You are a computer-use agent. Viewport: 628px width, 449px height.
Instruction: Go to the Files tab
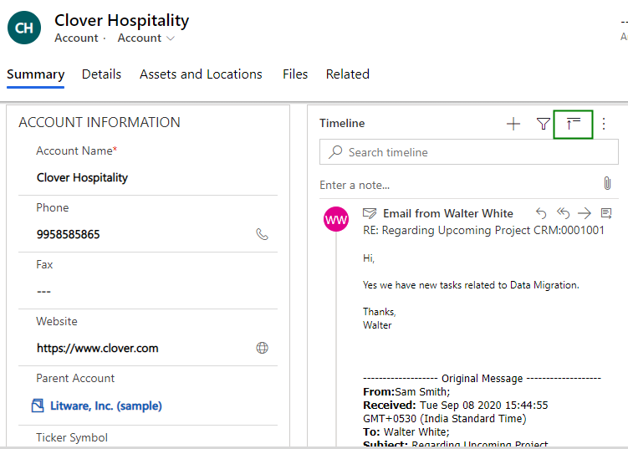tap(295, 74)
